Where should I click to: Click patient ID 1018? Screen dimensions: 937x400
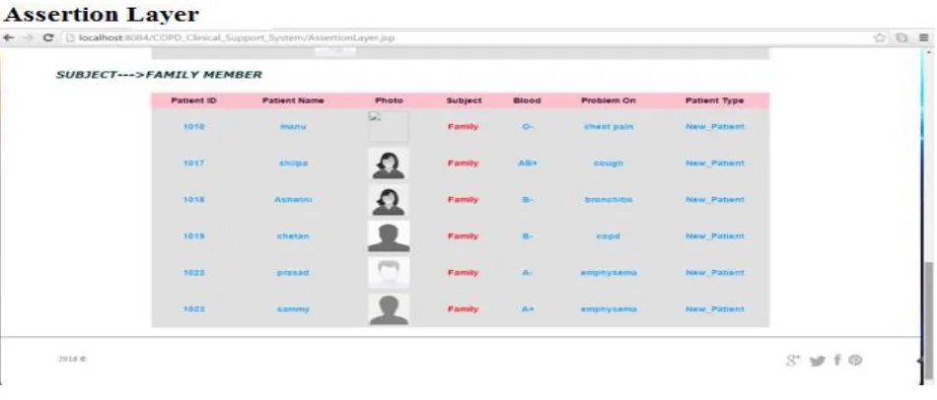pos(193,199)
